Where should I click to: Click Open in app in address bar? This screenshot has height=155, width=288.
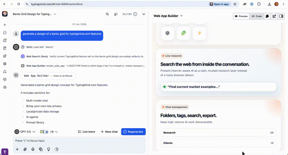(x=219, y=4)
